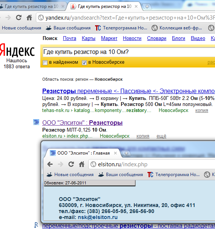Image resolution: width=215 pixels, height=230 pixels.
Task: Open 'Резисторы переменные' search result
Action: click(x=128, y=91)
